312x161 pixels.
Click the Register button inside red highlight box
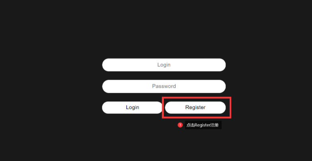click(195, 107)
